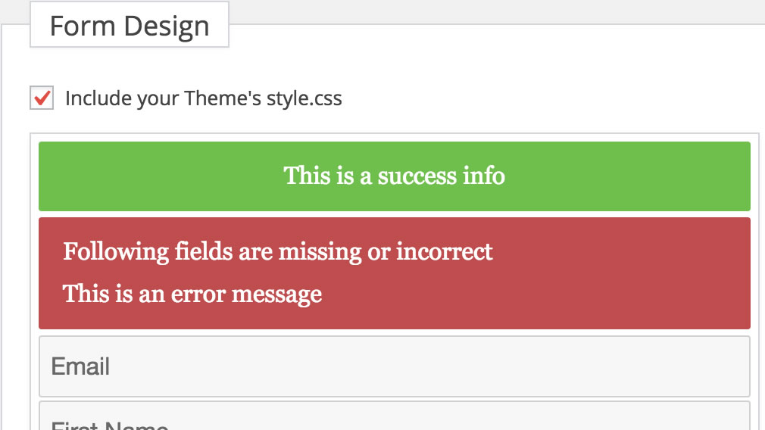Click the word "success" in the green banner
The height and width of the screenshot is (430, 765).
pos(417,176)
